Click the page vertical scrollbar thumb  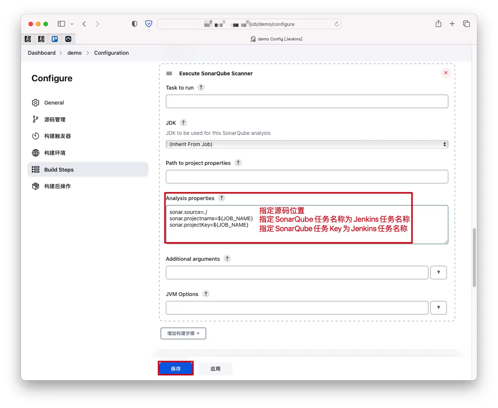pos(474,257)
